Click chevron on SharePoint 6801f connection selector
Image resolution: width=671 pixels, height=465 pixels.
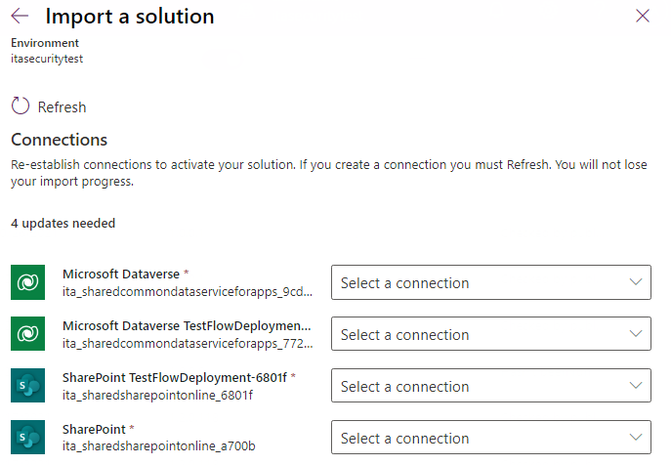click(x=636, y=387)
